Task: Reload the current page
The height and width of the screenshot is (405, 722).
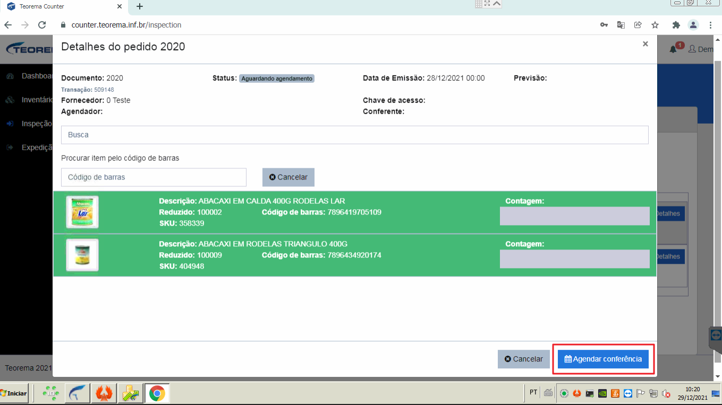Action: pyautogui.click(x=42, y=25)
